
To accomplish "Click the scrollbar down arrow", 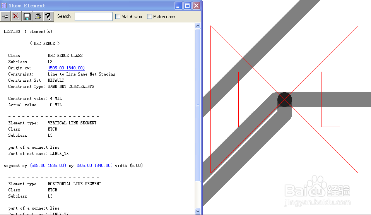I will pos(198,211).
